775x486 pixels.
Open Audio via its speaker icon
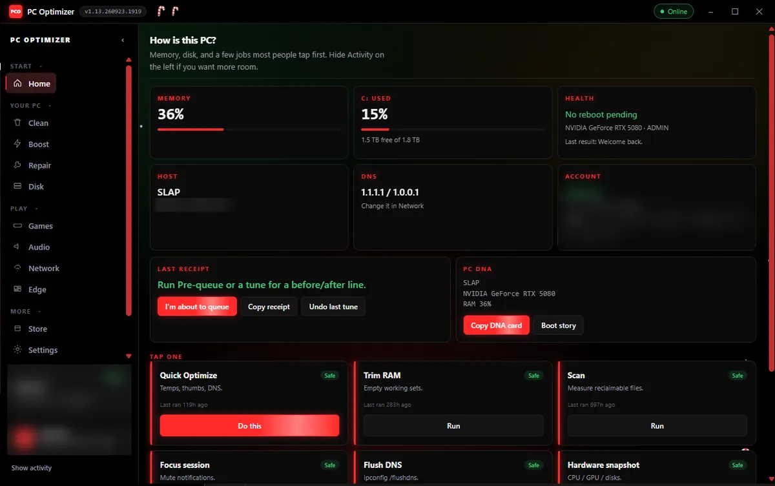tap(17, 247)
